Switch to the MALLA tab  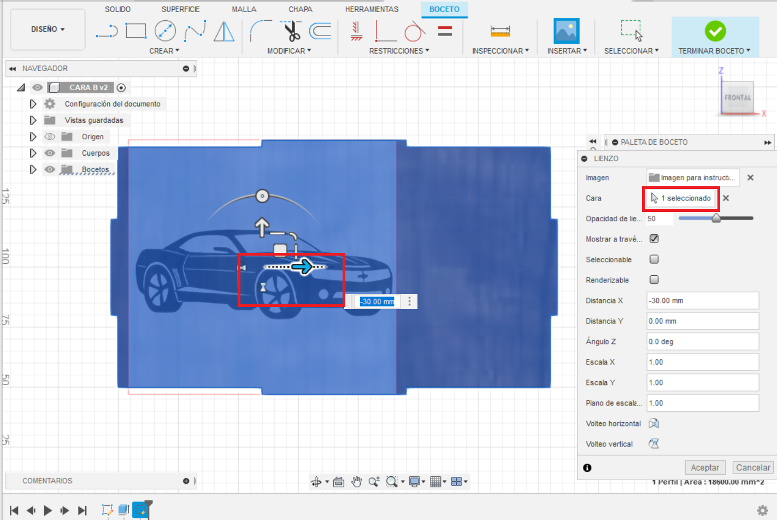click(x=244, y=9)
